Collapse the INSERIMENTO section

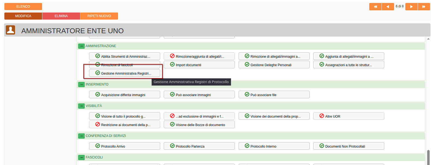tap(81, 85)
